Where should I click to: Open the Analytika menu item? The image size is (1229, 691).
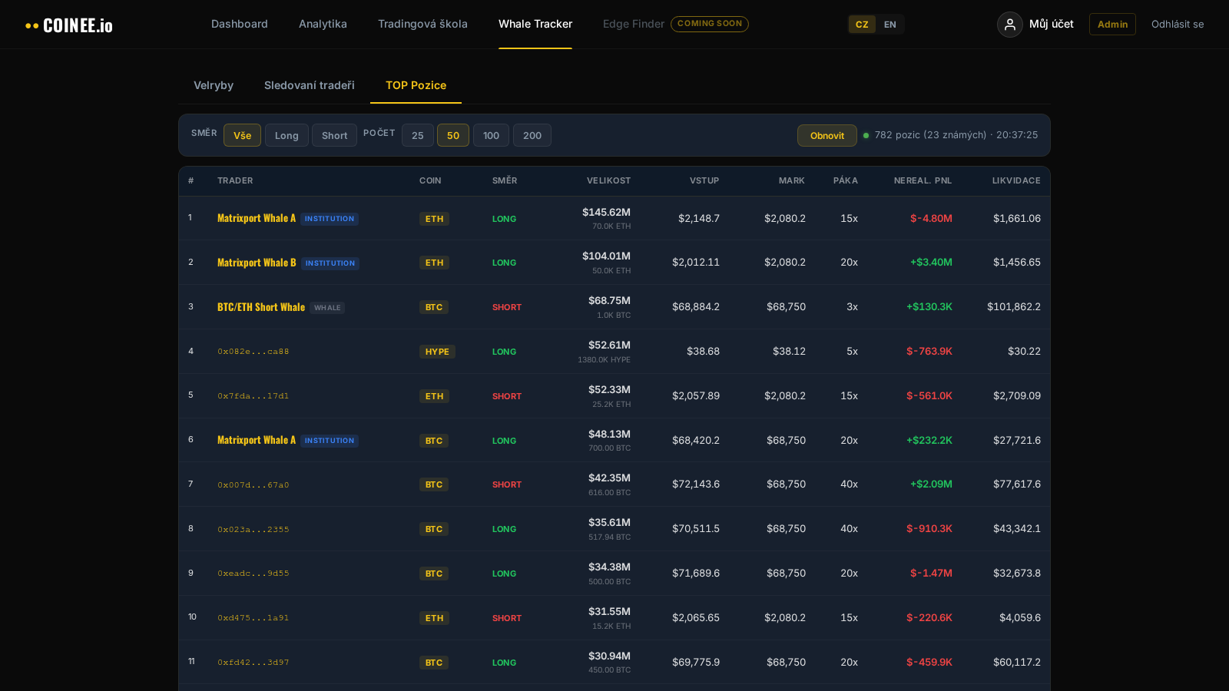(x=323, y=24)
